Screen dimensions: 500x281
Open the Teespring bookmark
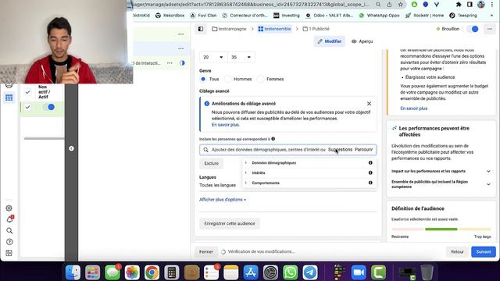463,16
